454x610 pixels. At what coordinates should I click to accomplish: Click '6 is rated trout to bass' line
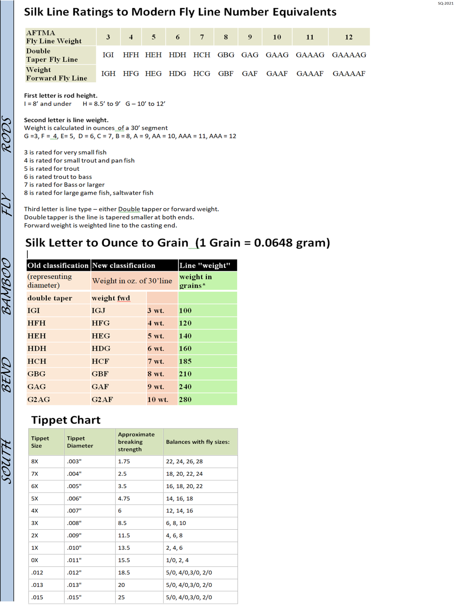[x=58, y=177]
